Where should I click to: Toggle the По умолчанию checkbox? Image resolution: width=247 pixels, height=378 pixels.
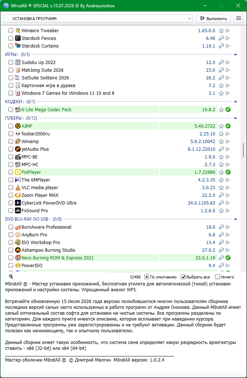[x=147, y=277]
